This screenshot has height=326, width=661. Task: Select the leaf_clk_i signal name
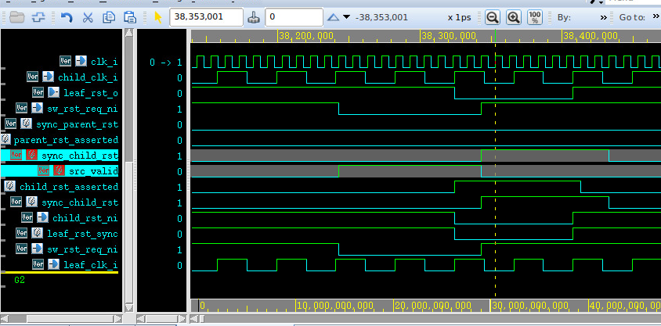point(91,265)
